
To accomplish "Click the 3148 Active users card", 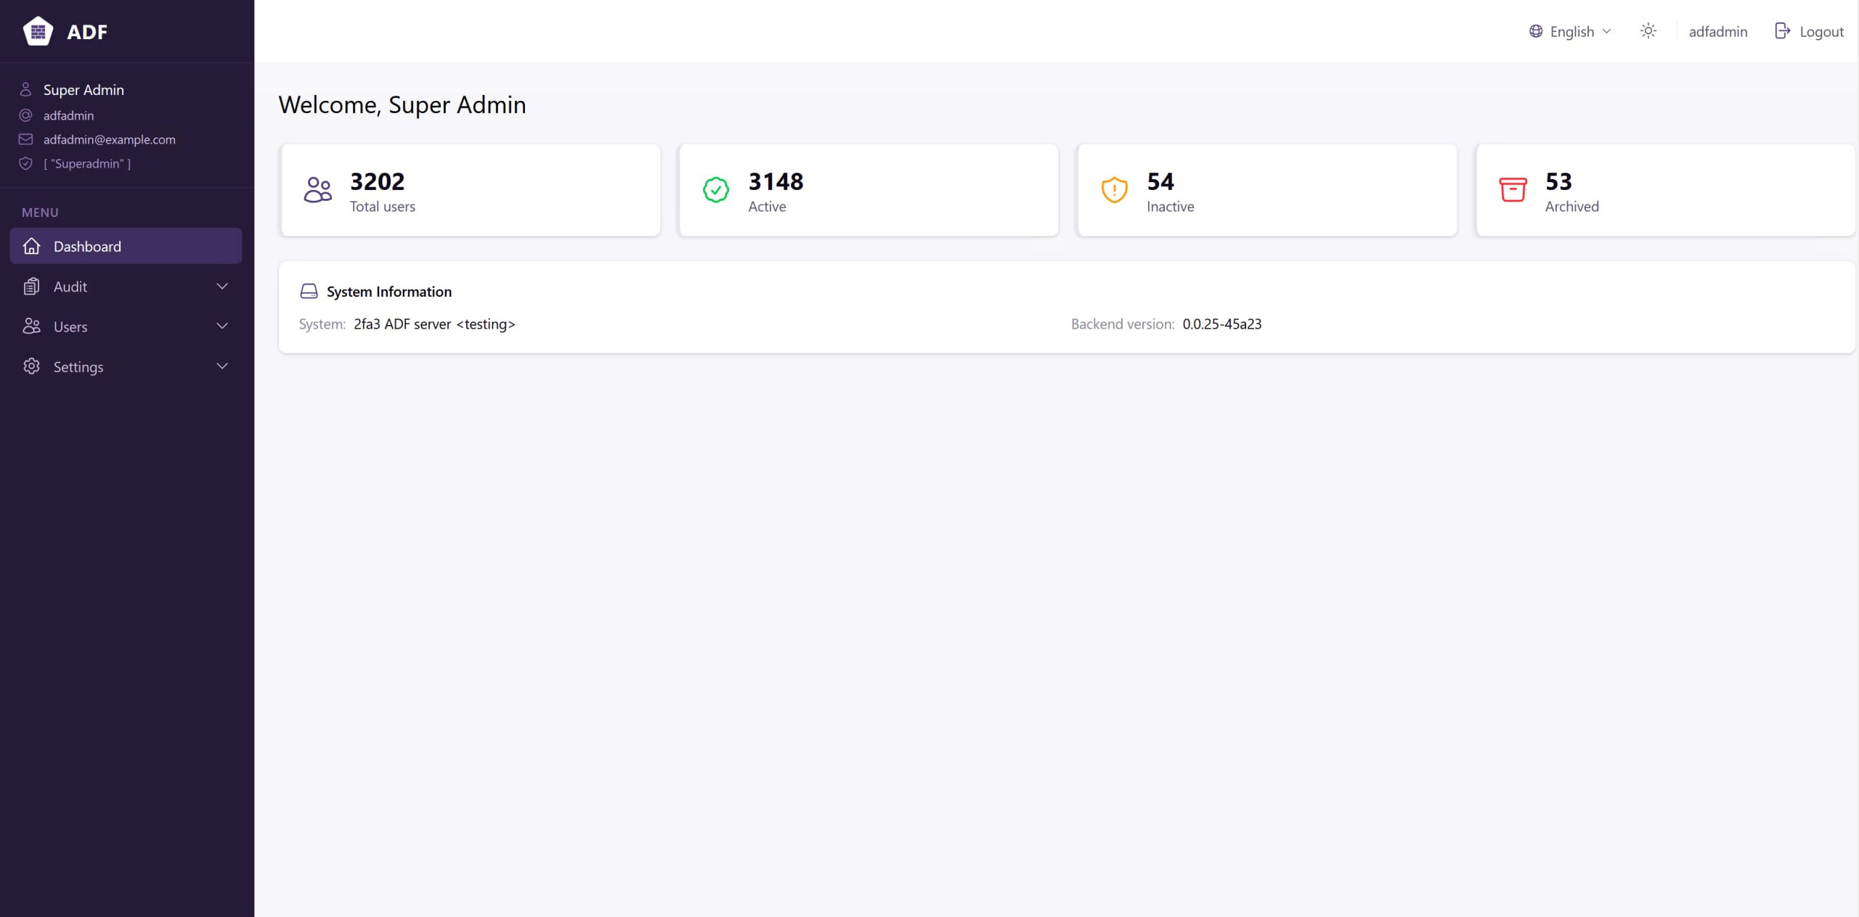I will (869, 190).
